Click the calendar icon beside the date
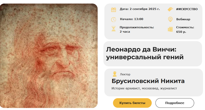Screen dimensions: 205x110 (x=114, y=10)
